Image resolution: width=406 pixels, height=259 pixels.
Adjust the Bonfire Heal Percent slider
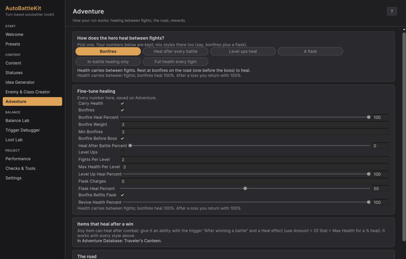pyautogui.click(x=245, y=117)
